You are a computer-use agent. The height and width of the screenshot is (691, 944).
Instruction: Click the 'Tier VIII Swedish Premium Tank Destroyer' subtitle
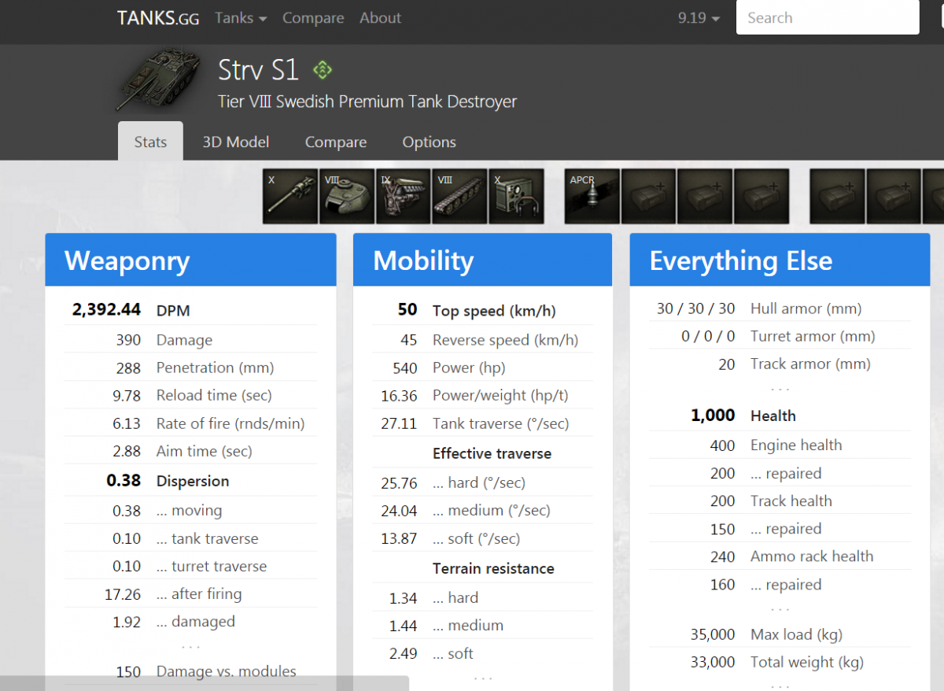[x=367, y=102]
